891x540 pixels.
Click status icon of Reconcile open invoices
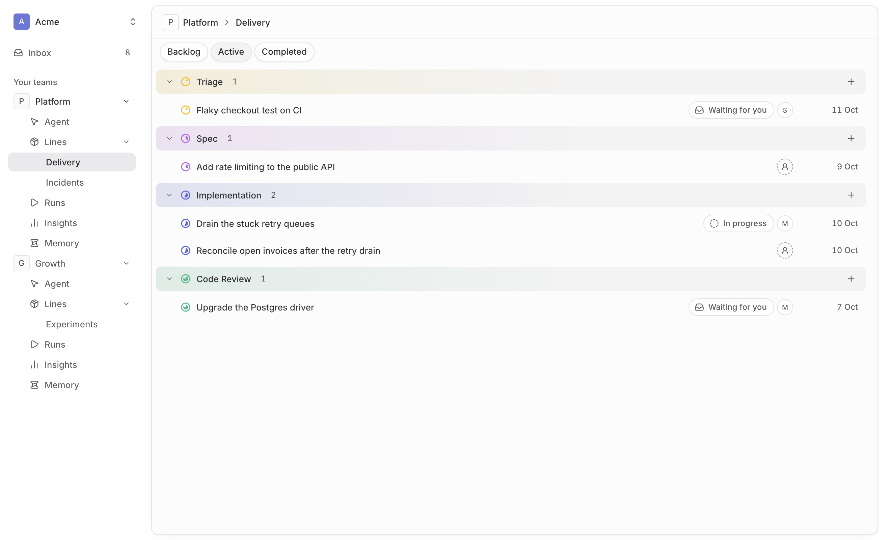(x=186, y=250)
